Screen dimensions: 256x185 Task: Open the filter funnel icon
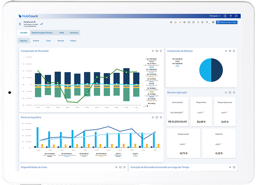(207, 22)
